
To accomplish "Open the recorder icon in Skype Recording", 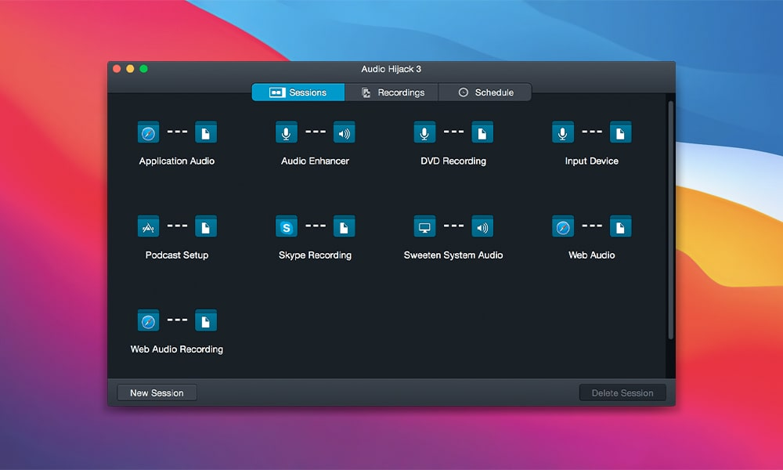I will pyautogui.click(x=345, y=226).
